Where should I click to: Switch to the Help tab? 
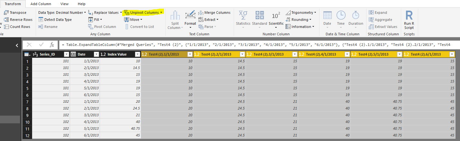point(82,4)
